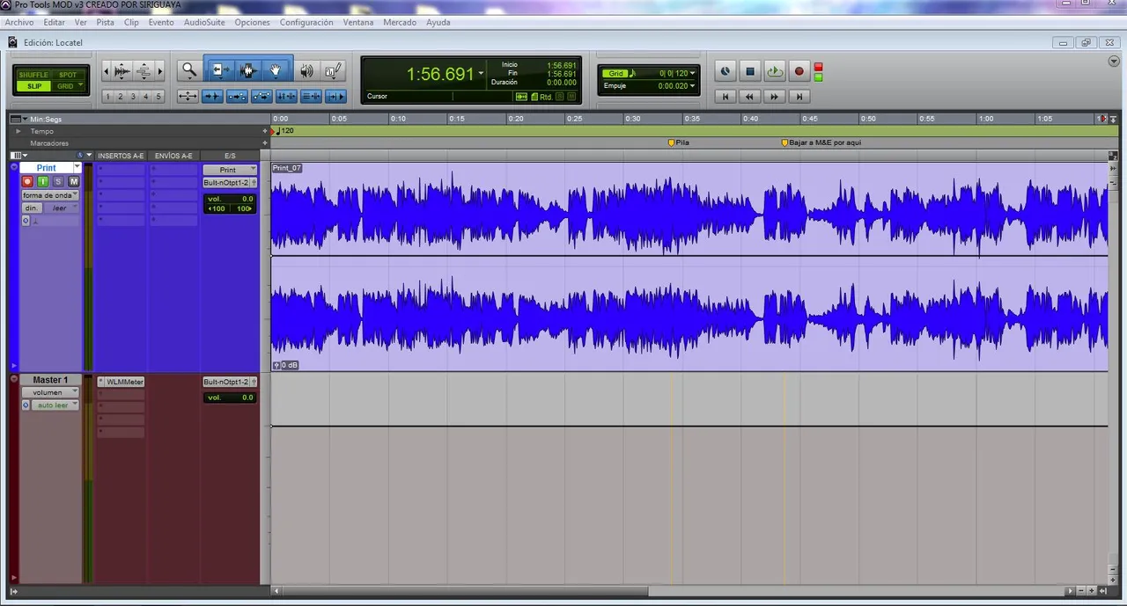Solo the Print track
Viewport: 1127px width, 606px height.
58,181
